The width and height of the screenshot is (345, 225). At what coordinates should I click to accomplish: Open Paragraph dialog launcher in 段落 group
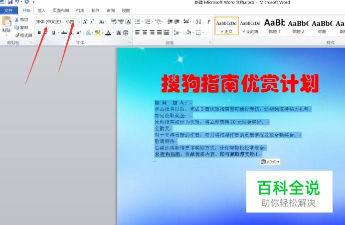coord(210,42)
